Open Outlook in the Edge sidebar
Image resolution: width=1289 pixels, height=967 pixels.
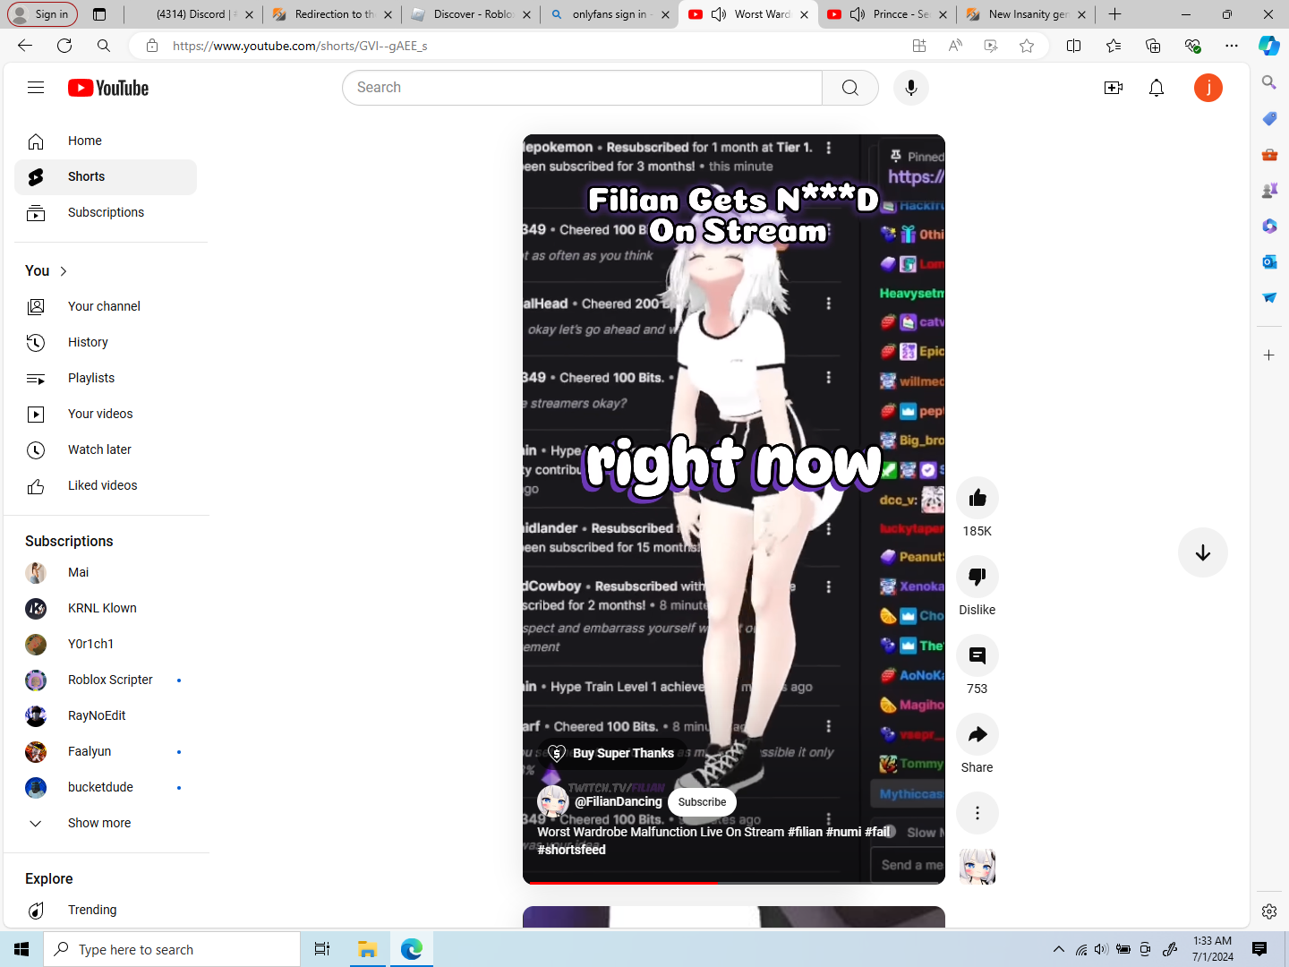coord(1269,261)
